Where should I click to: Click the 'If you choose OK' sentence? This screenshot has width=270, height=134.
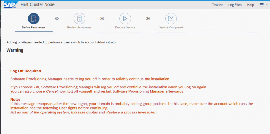click(109, 87)
